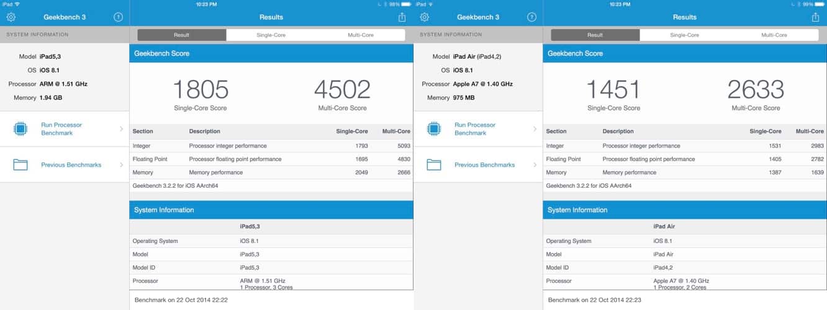The height and width of the screenshot is (310, 827).
Task: Tap processor chip icon in iPad5,3 sidebar
Action: point(20,129)
